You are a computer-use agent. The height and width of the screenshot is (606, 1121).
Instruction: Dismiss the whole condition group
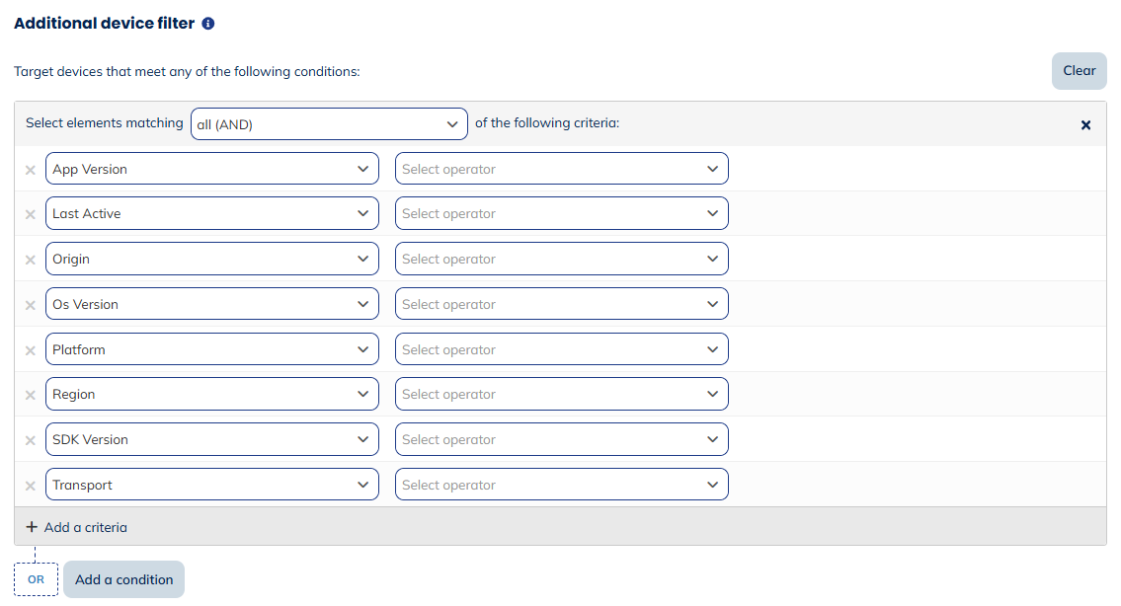coord(1085,124)
